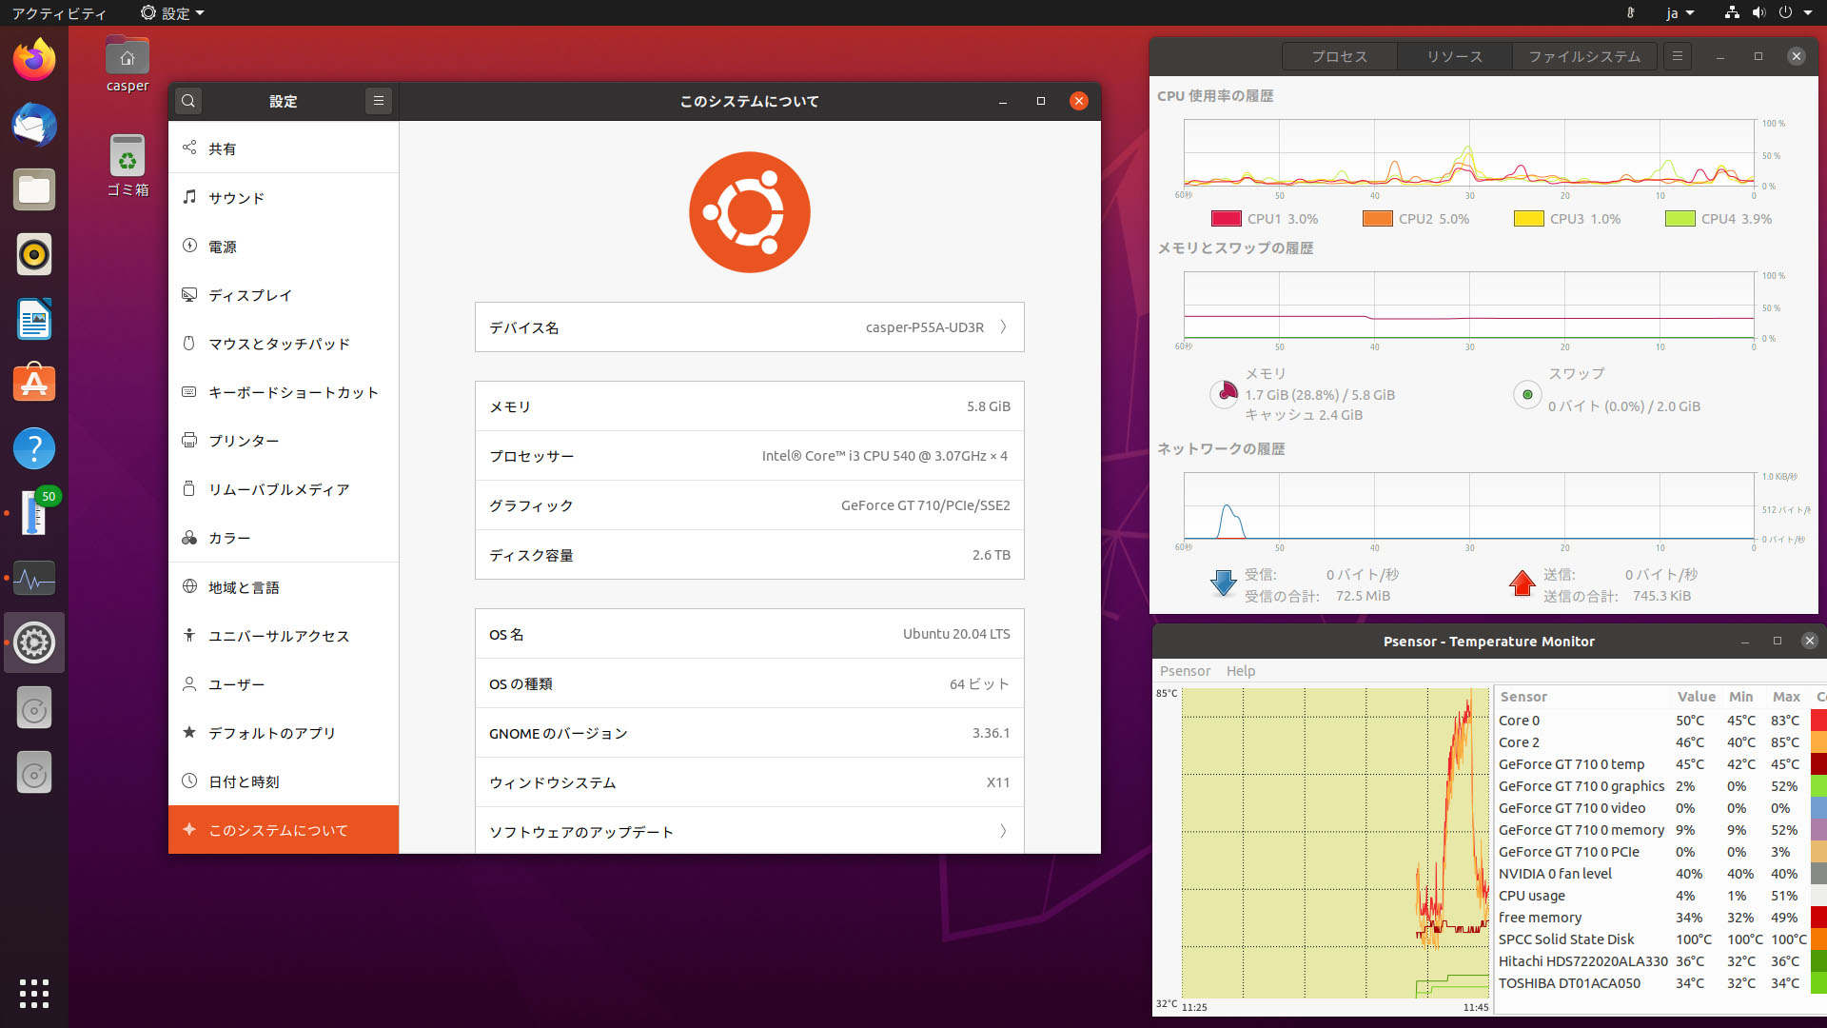Click the CPU1 red color swatch
The width and height of the screenshot is (1827, 1028).
1226,219
